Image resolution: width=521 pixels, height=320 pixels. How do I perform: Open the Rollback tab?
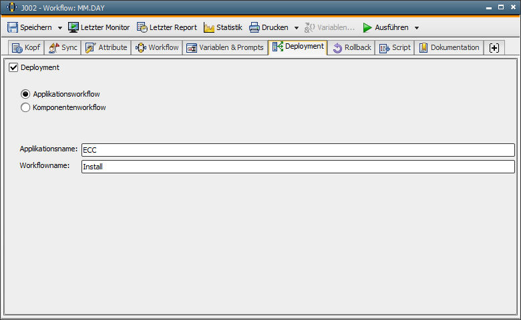coord(351,48)
